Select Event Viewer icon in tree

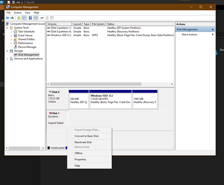pos(15,35)
